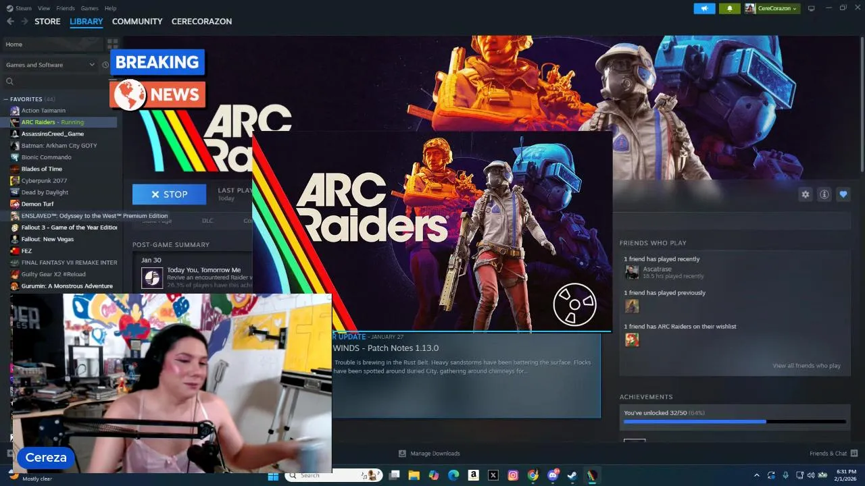Go forward with the right arrow
The height and width of the screenshot is (486, 865).
(x=24, y=21)
